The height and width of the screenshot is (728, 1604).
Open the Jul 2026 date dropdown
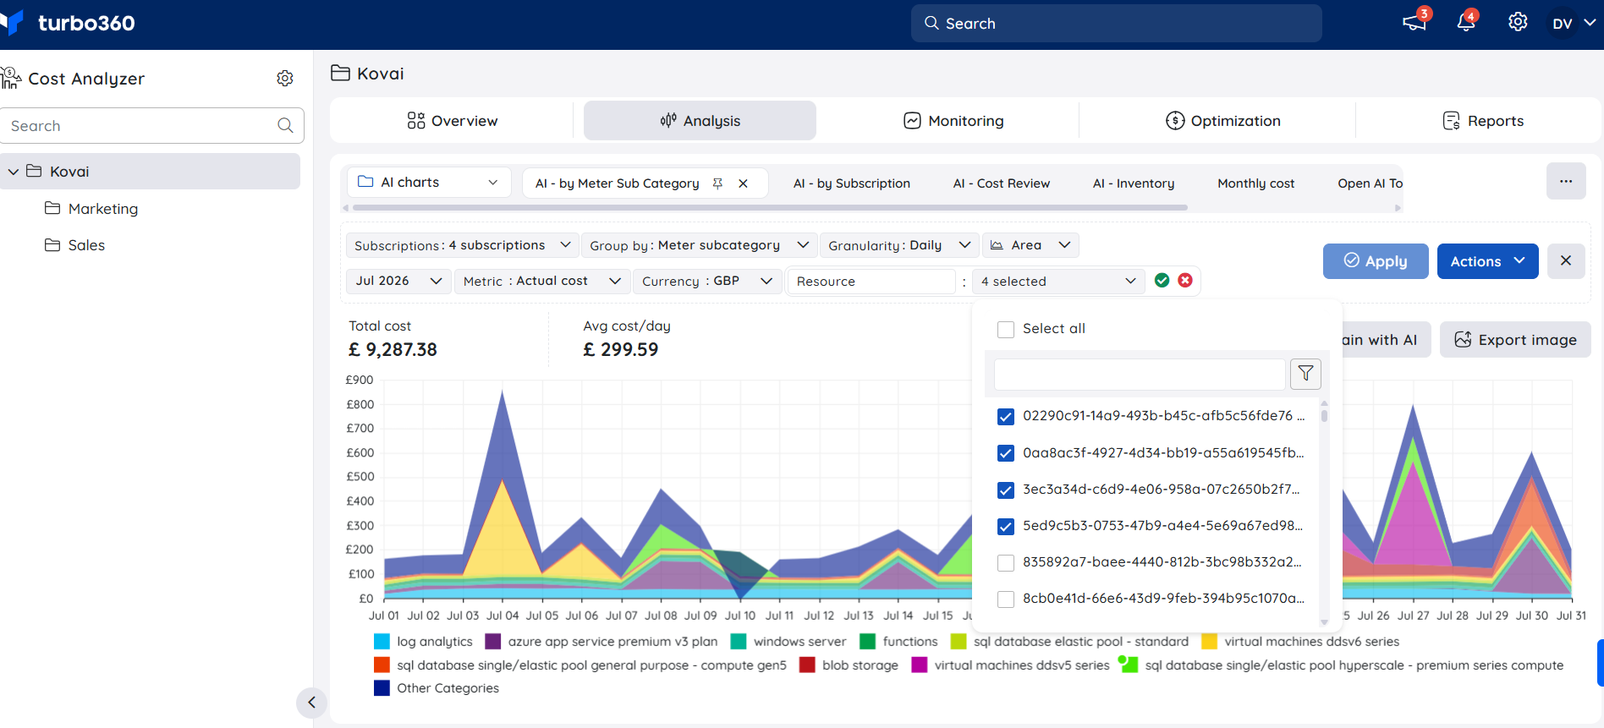click(x=399, y=281)
